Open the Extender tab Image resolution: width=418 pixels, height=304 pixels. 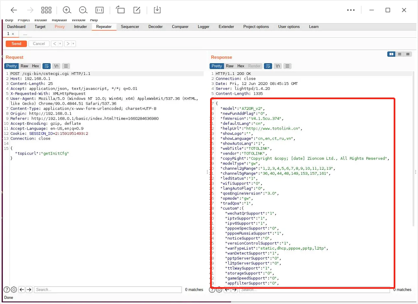[x=226, y=27]
